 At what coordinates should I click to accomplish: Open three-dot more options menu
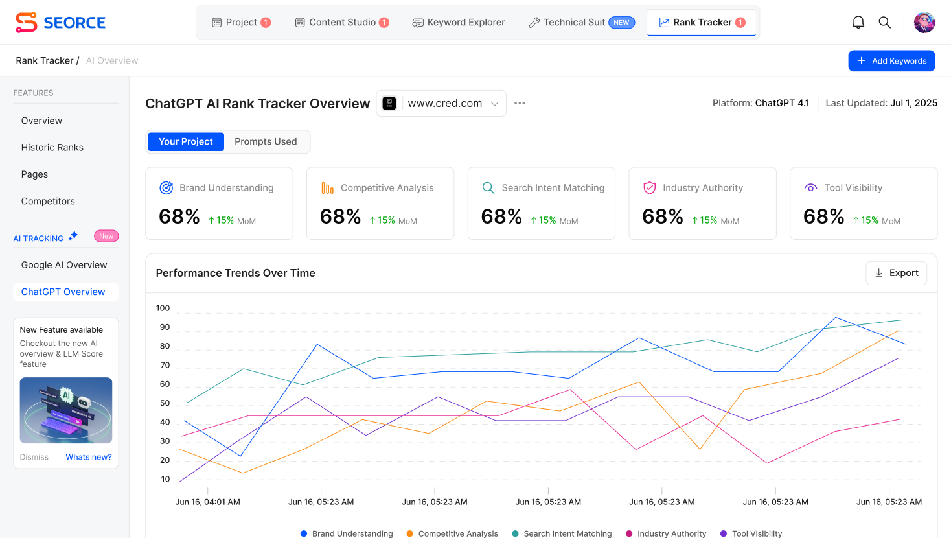(x=520, y=103)
